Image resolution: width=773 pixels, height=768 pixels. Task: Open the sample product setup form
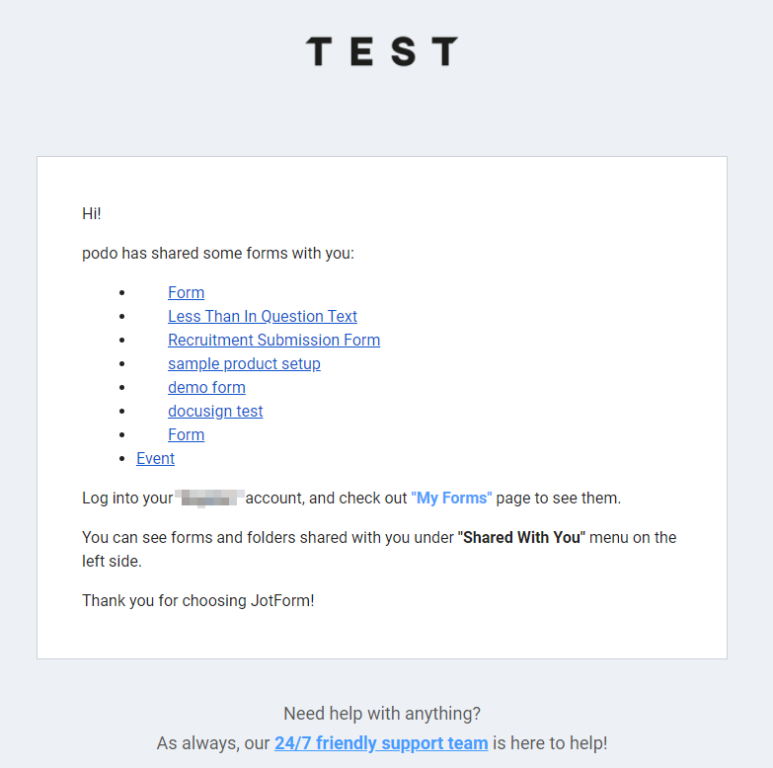coord(244,363)
